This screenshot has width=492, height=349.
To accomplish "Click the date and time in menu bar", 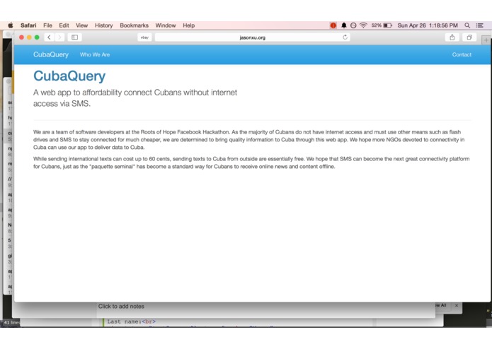I will coord(428,25).
